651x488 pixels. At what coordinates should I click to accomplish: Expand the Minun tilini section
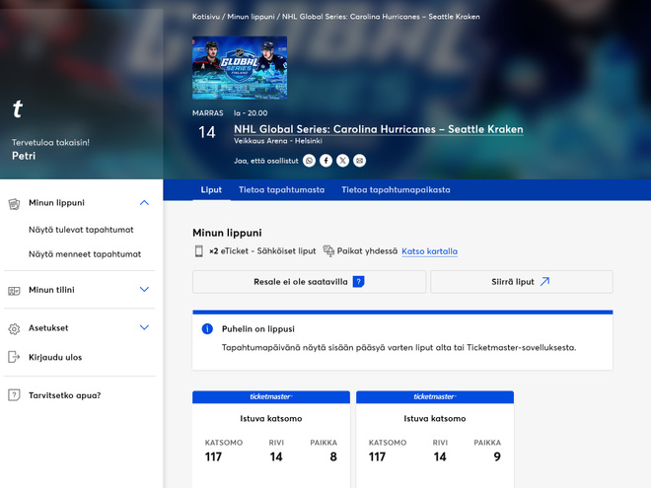(144, 289)
